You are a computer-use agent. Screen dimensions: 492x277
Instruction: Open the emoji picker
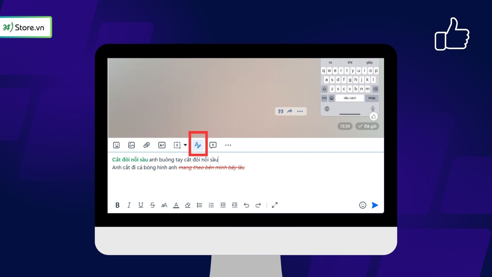pyautogui.click(x=363, y=205)
